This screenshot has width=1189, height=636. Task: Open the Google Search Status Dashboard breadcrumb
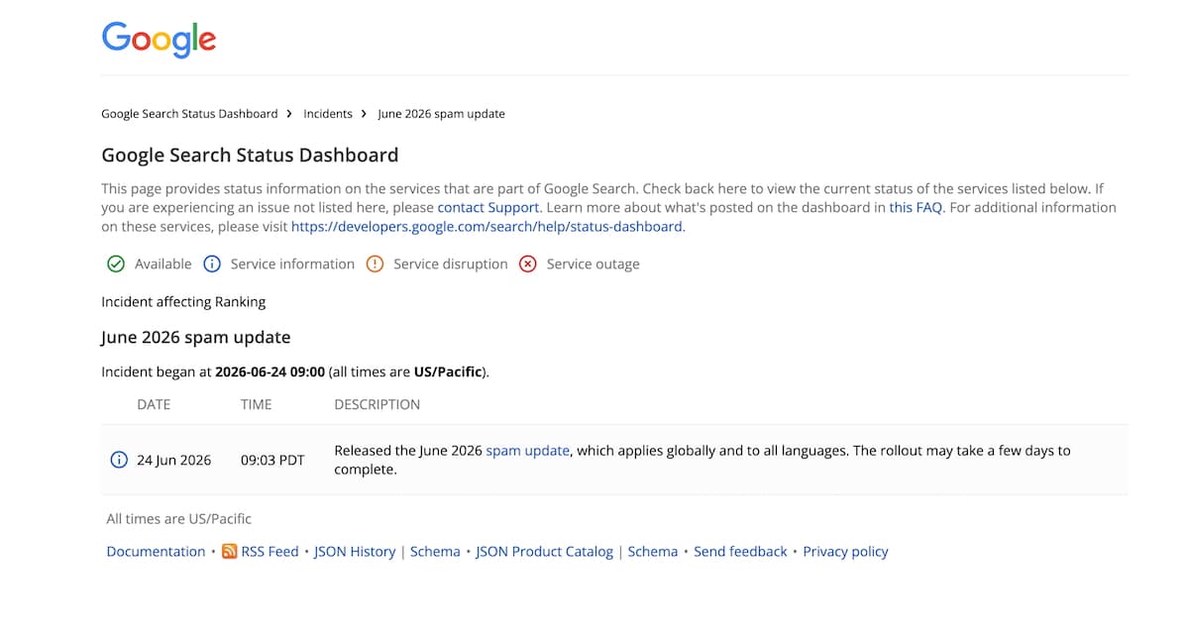coord(189,114)
